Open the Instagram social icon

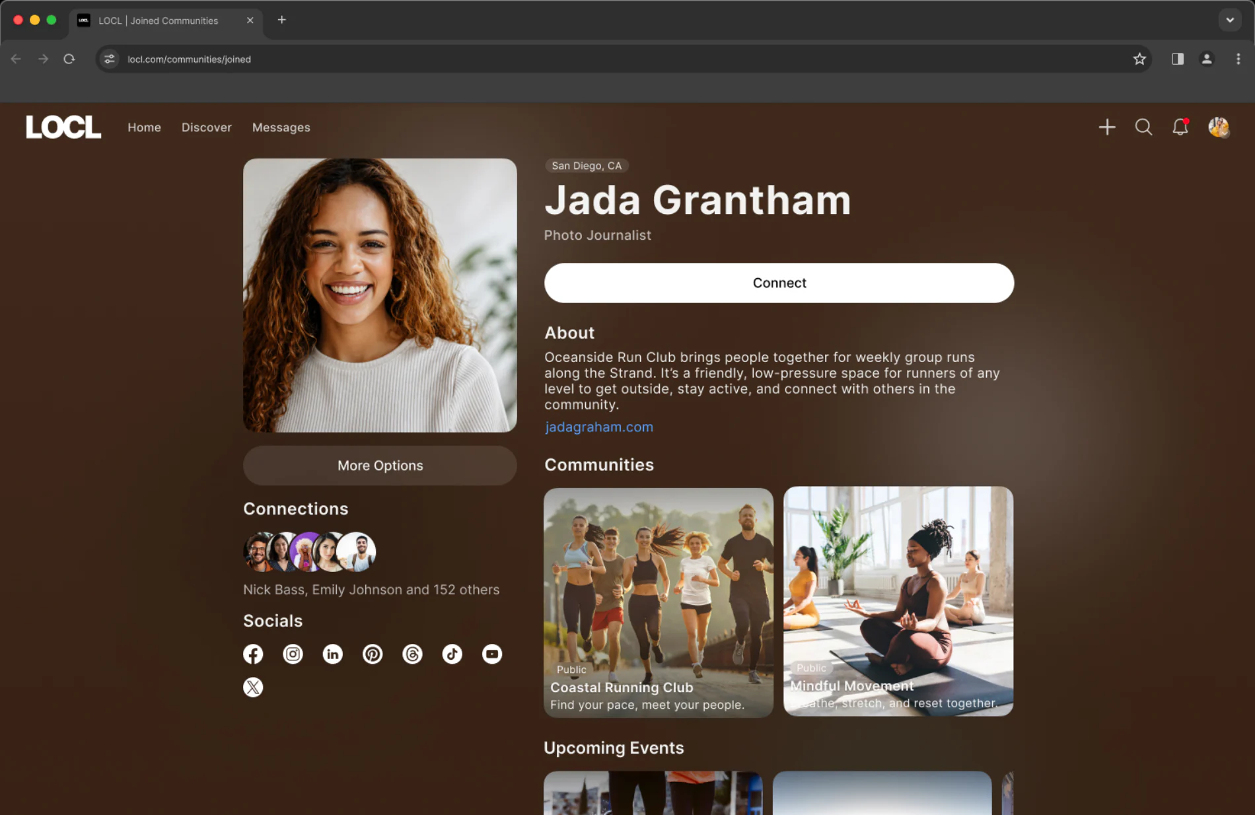point(293,654)
